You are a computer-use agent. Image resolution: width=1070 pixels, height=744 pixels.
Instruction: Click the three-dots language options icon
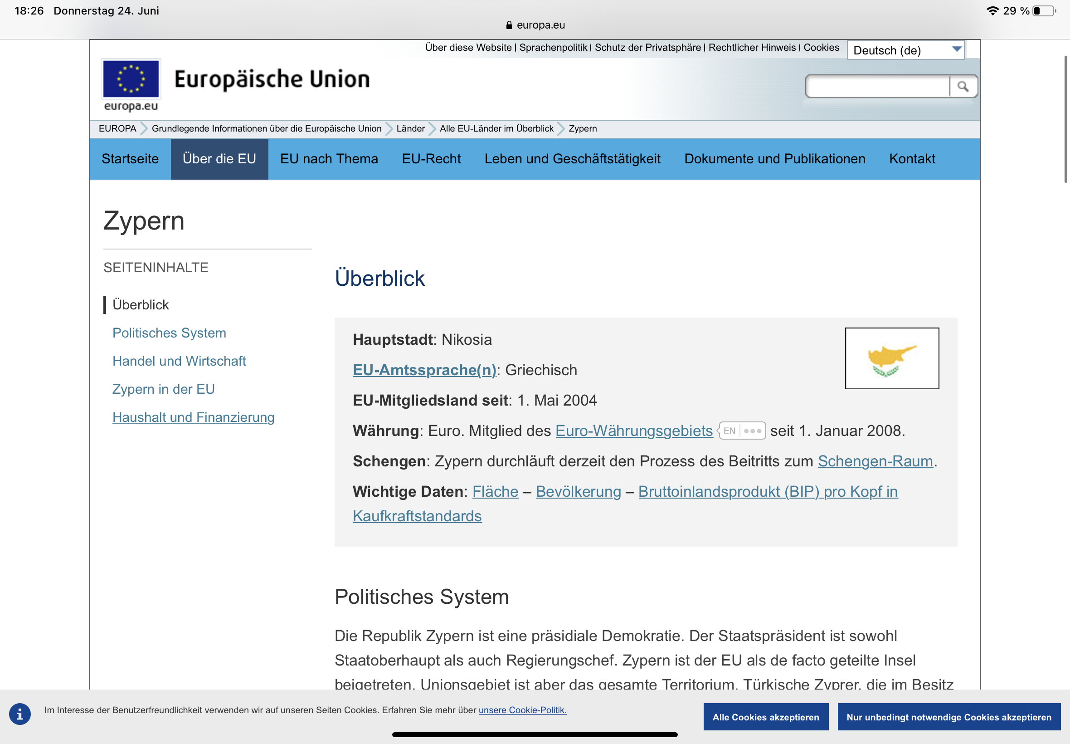pyautogui.click(x=752, y=431)
